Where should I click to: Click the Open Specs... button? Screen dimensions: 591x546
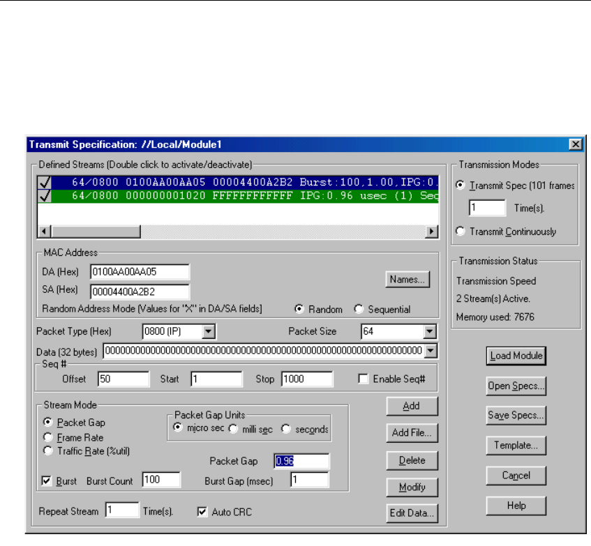coord(516,386)
